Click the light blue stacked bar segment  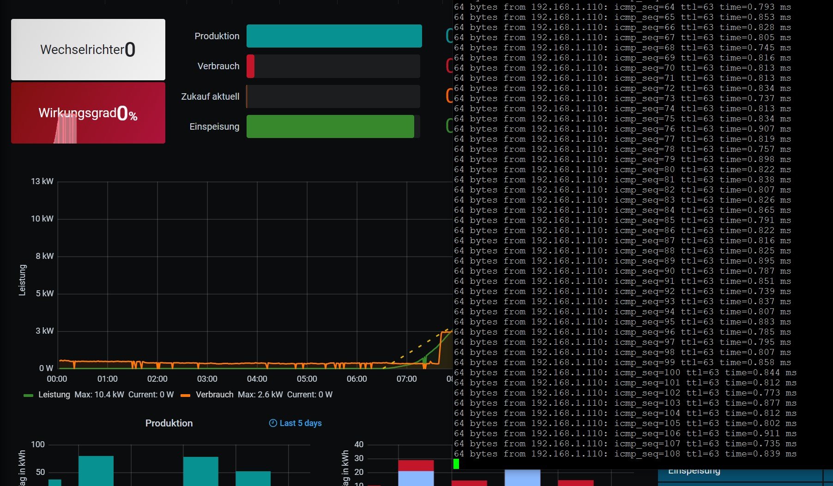(416, 478)
